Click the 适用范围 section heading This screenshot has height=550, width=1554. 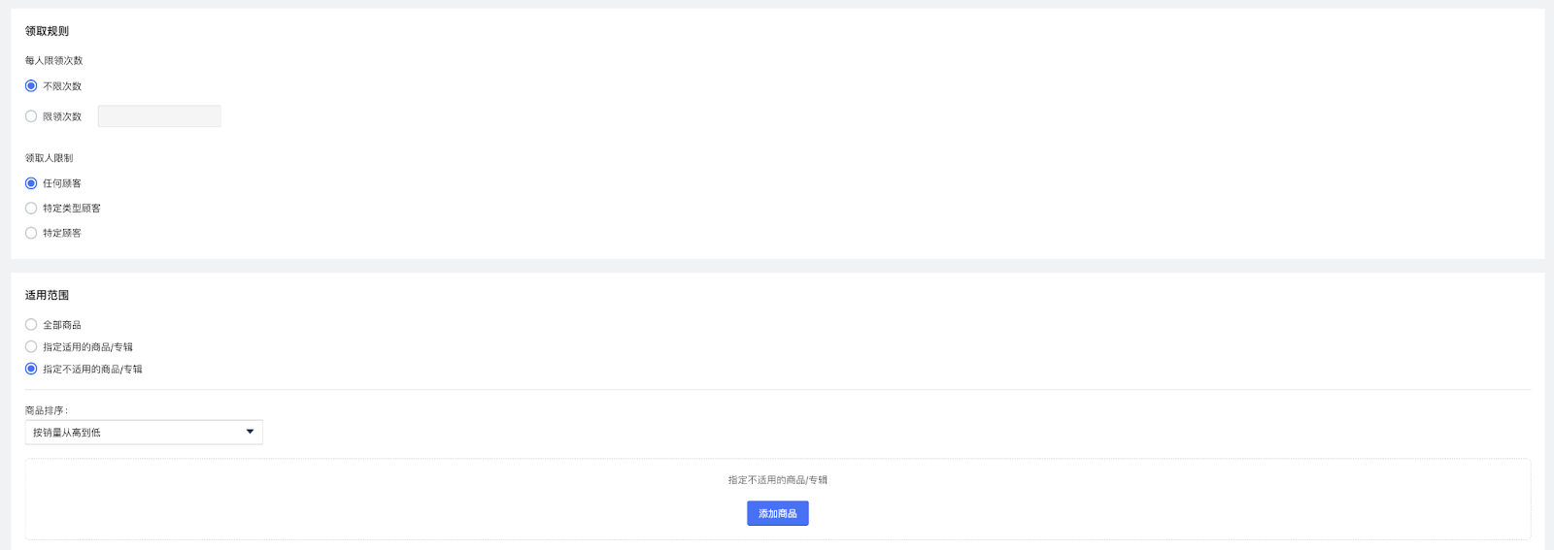coord(47,295)
